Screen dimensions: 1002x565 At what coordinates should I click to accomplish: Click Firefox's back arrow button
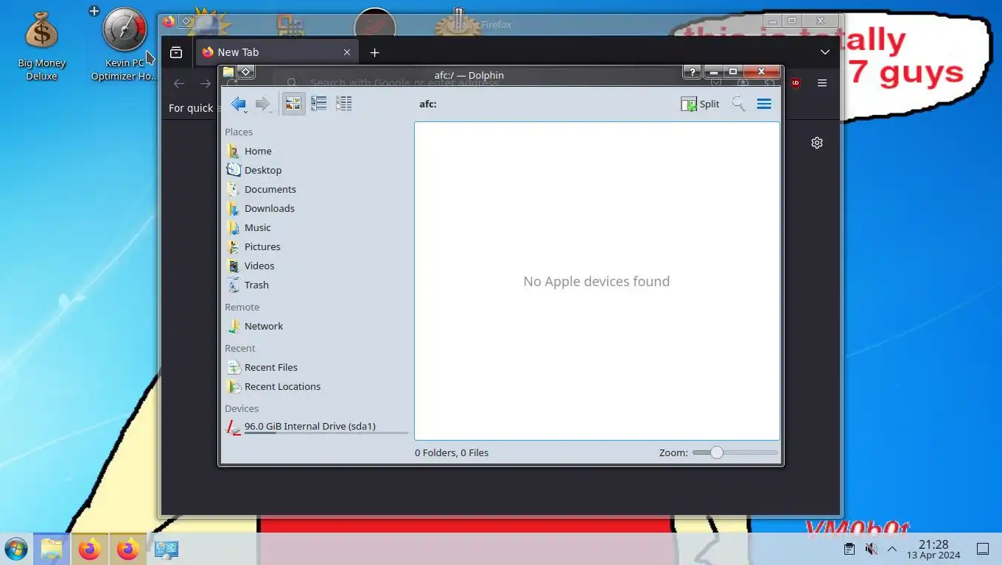click(x=179, y=83)
